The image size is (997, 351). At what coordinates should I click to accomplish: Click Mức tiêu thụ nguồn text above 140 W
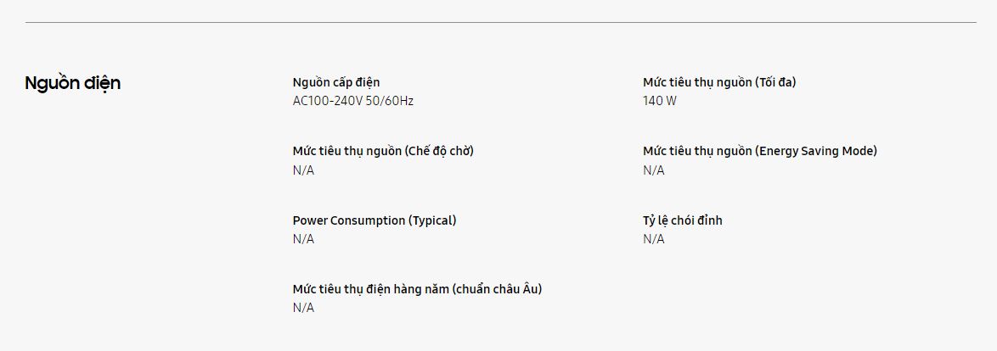(697, 82)
